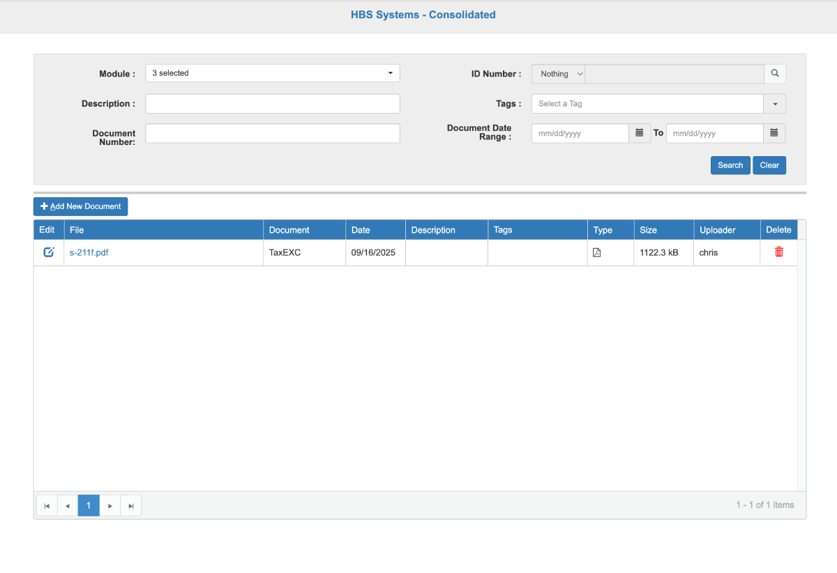Viewport: 837px width, 573px height.
Task: Open the start date calendar picker
Action: (x=640, y=133)
